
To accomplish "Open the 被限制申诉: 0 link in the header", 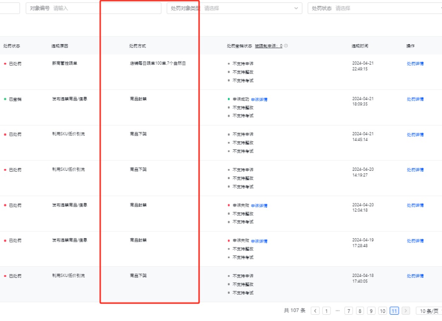I will (268, 46).
